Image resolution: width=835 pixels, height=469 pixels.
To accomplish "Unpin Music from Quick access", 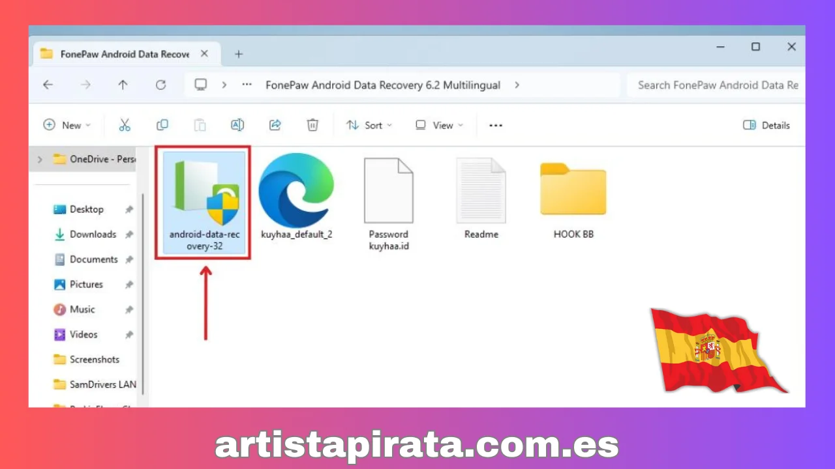I will coord(129,309).
